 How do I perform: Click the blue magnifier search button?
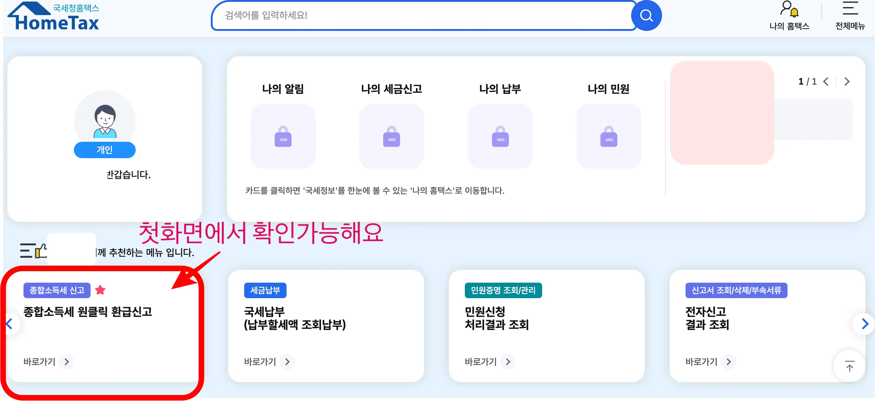point(646,16)
